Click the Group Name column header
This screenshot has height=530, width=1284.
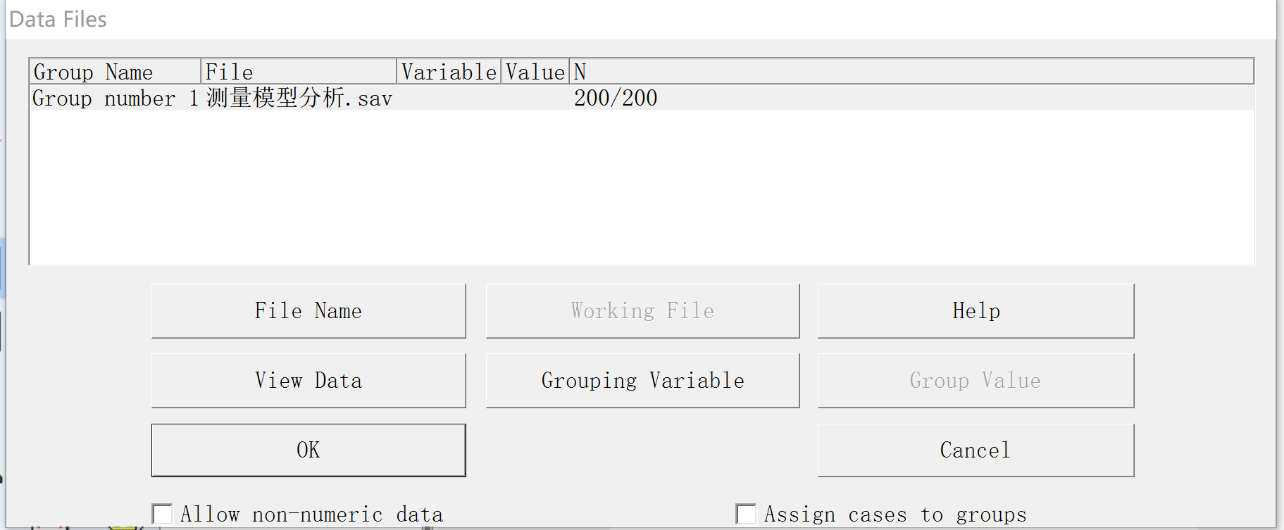[x=115, y=72]
